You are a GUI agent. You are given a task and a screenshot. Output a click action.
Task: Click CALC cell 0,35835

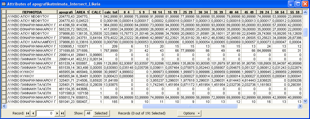96,33
